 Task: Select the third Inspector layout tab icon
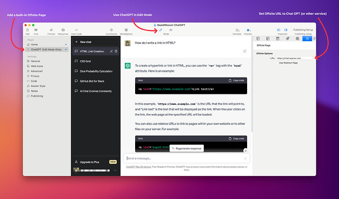click(x=278, y=38)
